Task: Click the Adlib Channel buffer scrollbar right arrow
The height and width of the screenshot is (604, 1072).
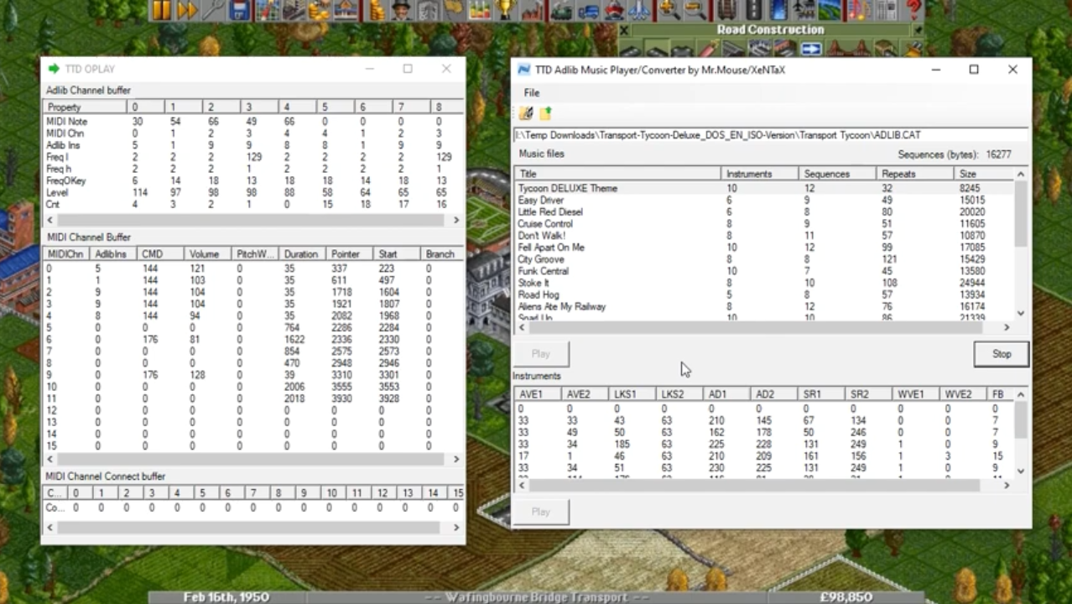Action: point(456,220)
